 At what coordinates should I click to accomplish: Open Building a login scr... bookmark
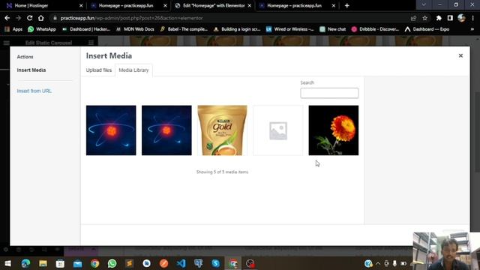point(237,29)
